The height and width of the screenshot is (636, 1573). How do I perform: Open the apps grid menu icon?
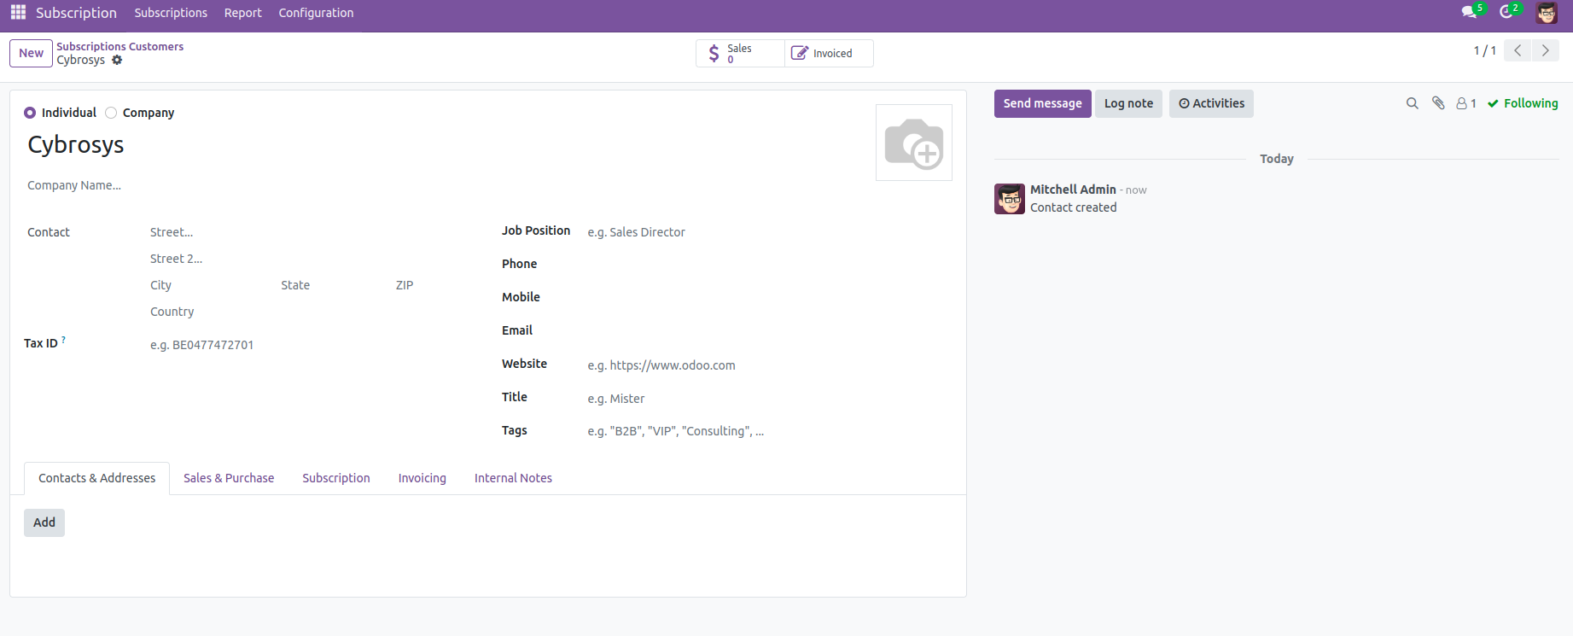tap(18, 13)
